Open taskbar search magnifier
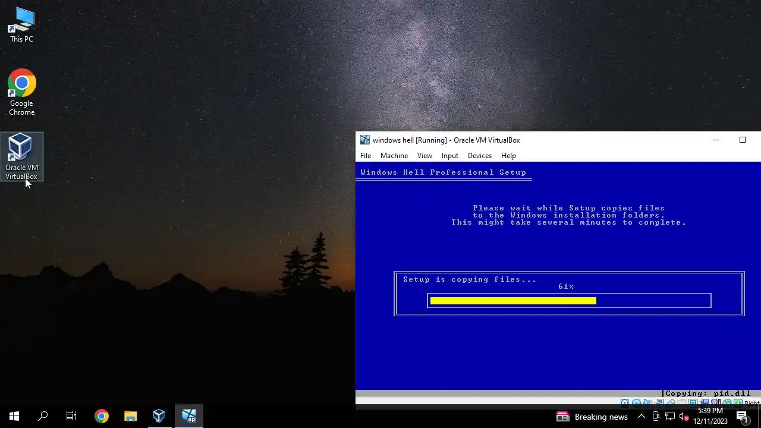The width and height of the screenshot is (761, 428). [43, 416]
